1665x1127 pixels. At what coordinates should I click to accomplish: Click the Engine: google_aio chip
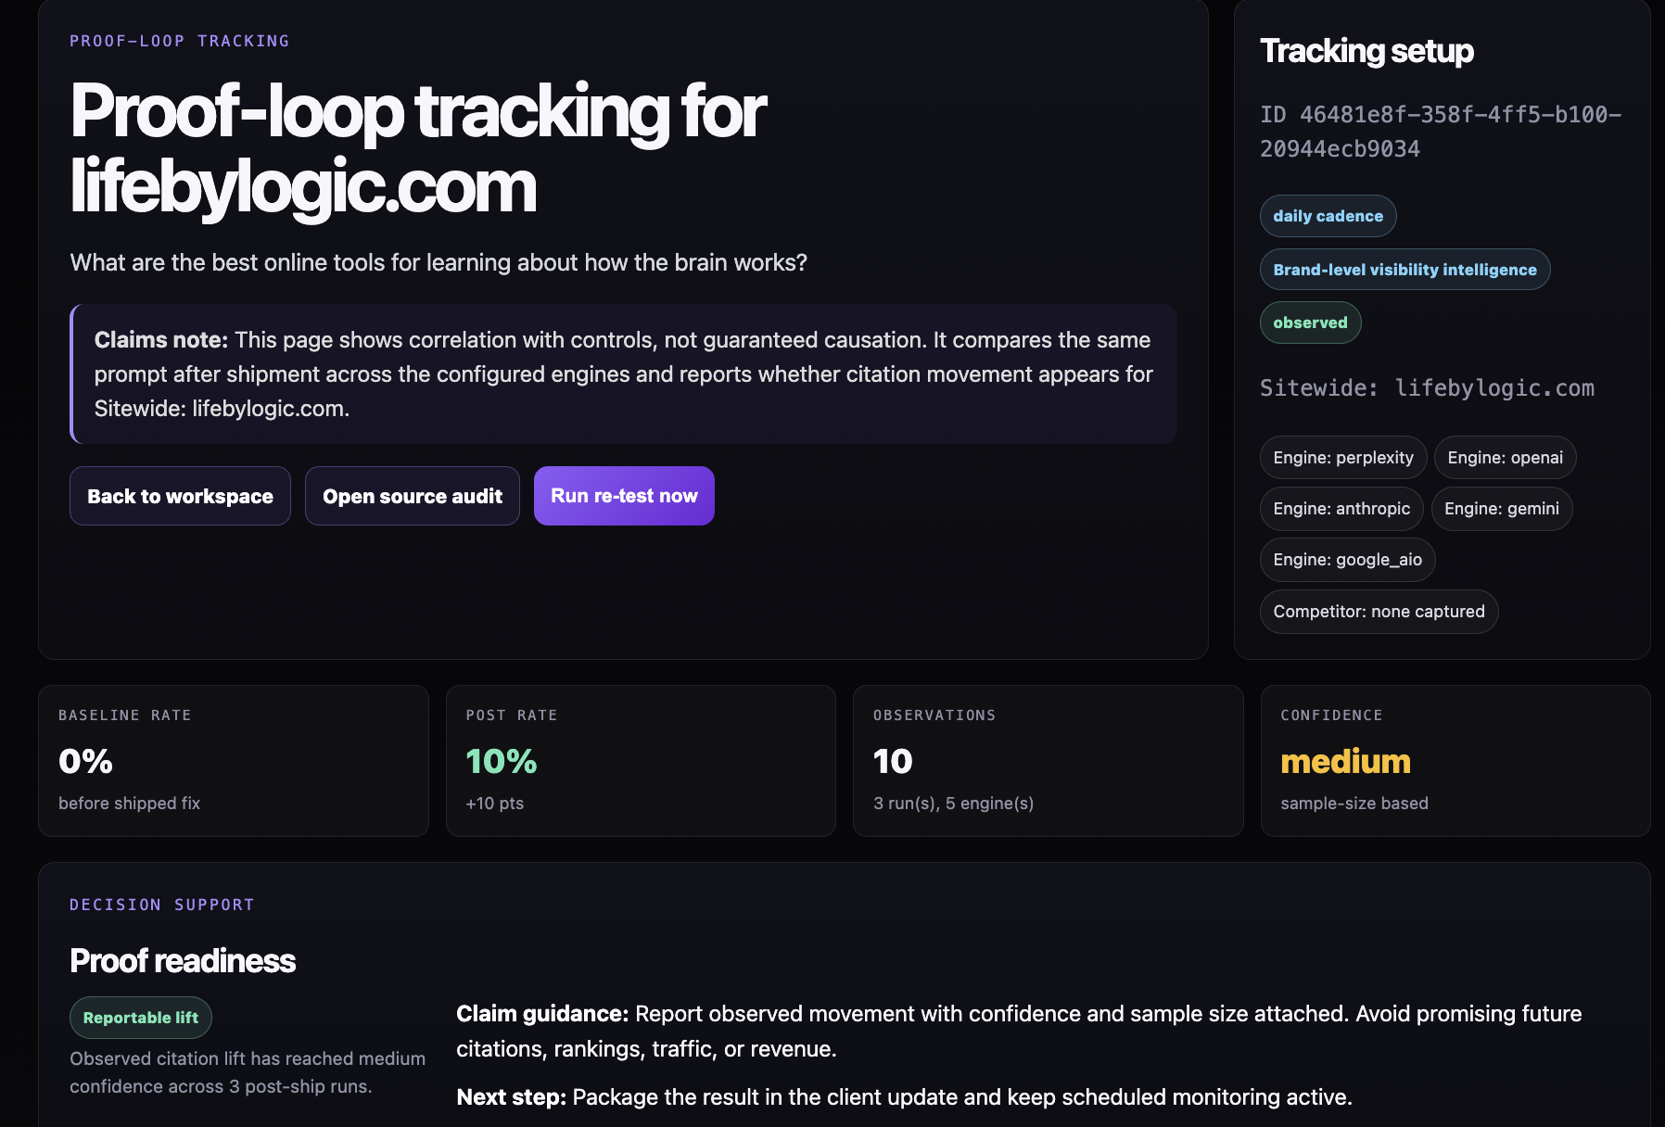point(1347,560)
